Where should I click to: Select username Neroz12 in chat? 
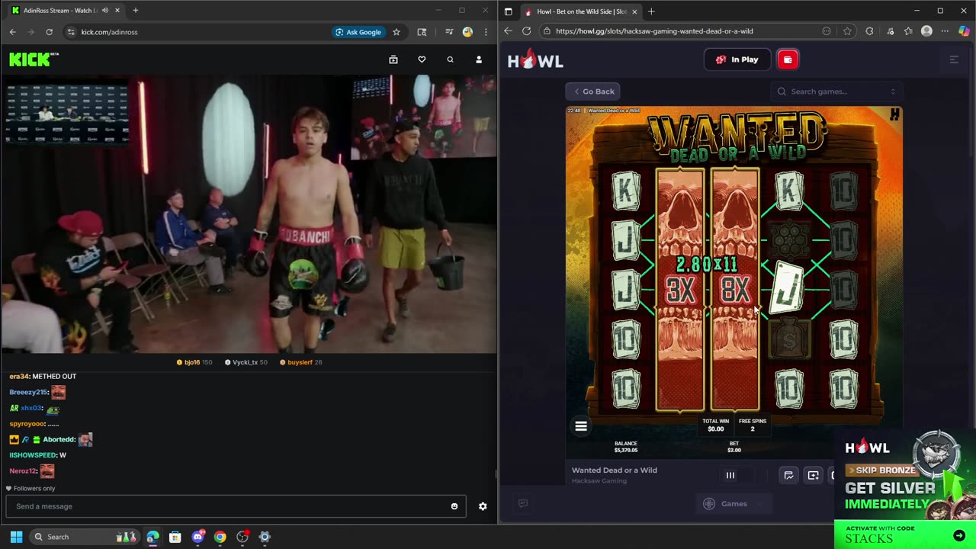click(23, 471)
